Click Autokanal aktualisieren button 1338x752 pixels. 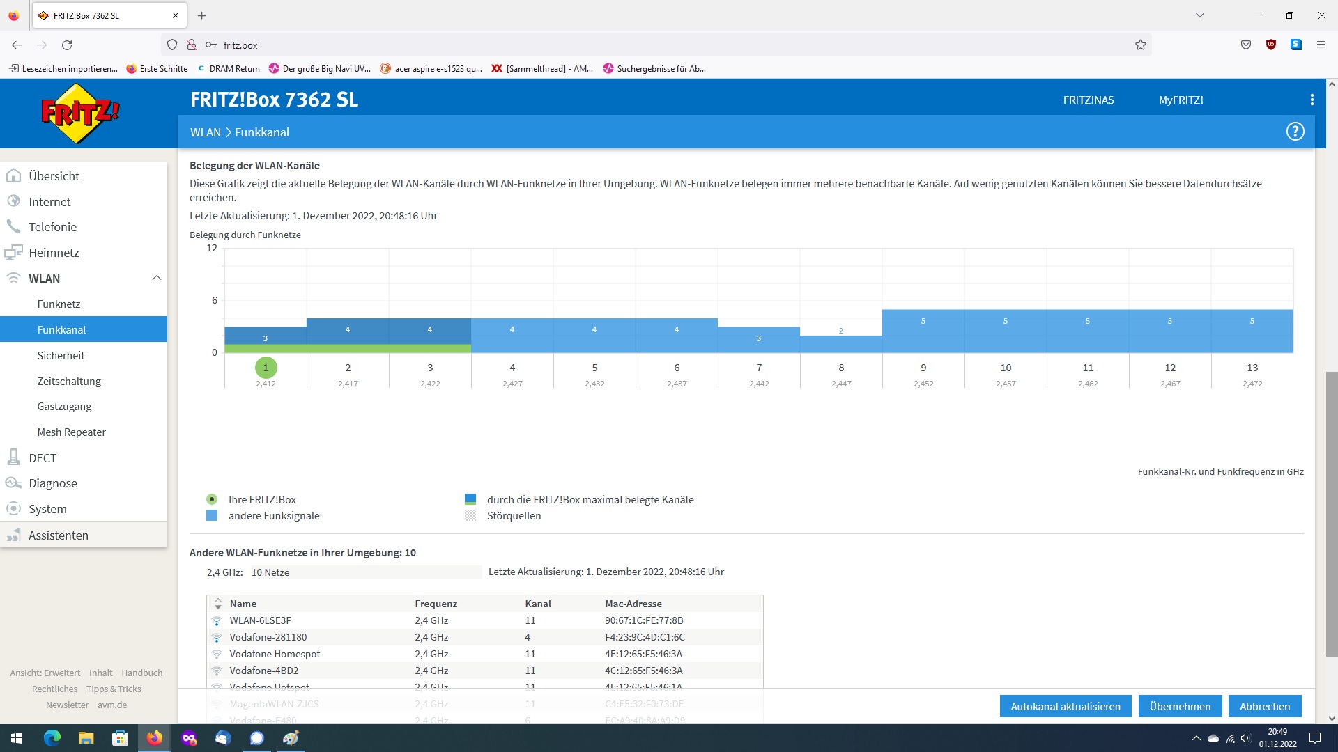point(1066,706)
